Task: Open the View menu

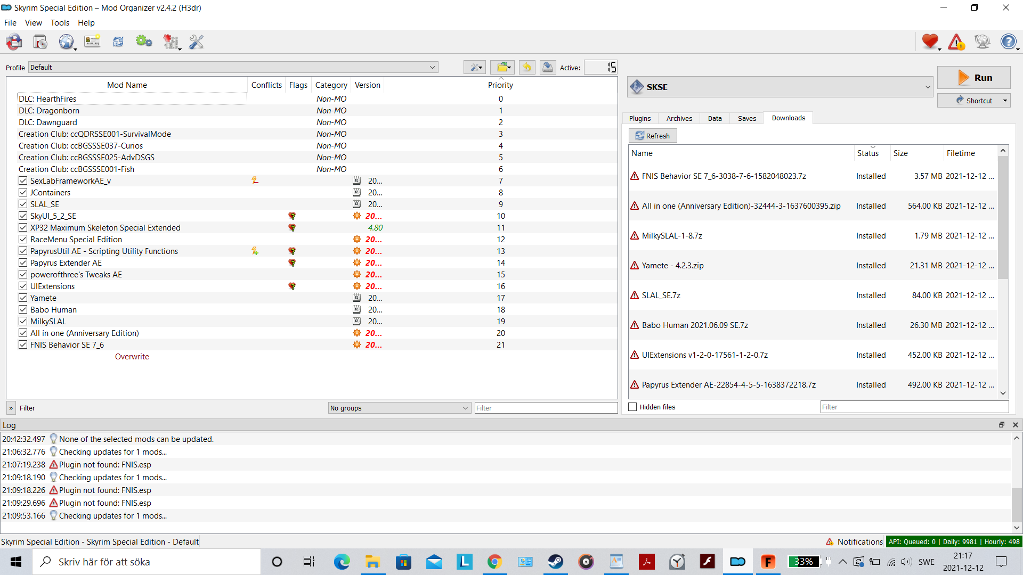Action: coord(33,22)
